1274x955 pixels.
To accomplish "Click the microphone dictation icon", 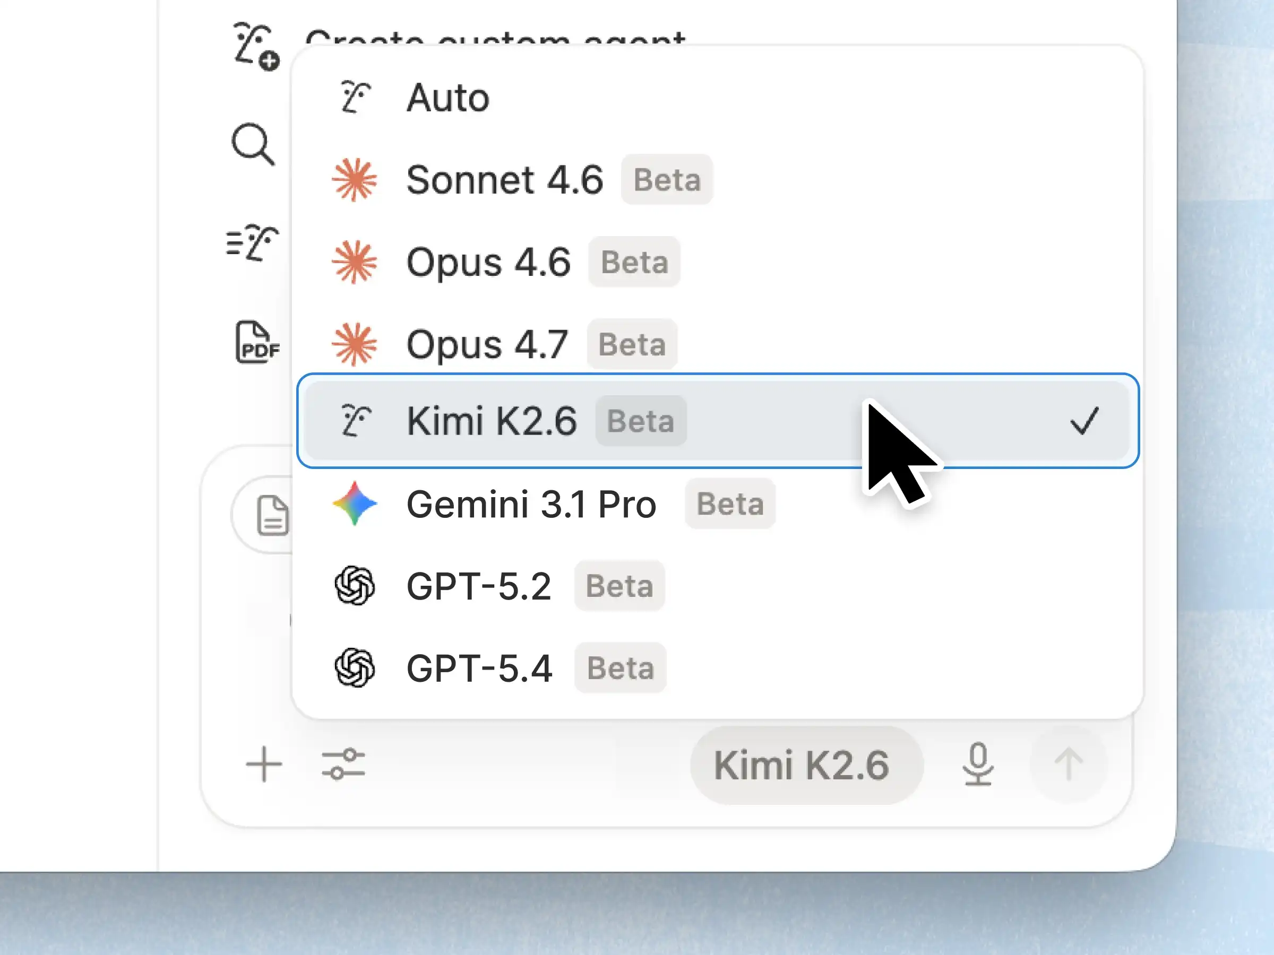I will pos(979,764).
